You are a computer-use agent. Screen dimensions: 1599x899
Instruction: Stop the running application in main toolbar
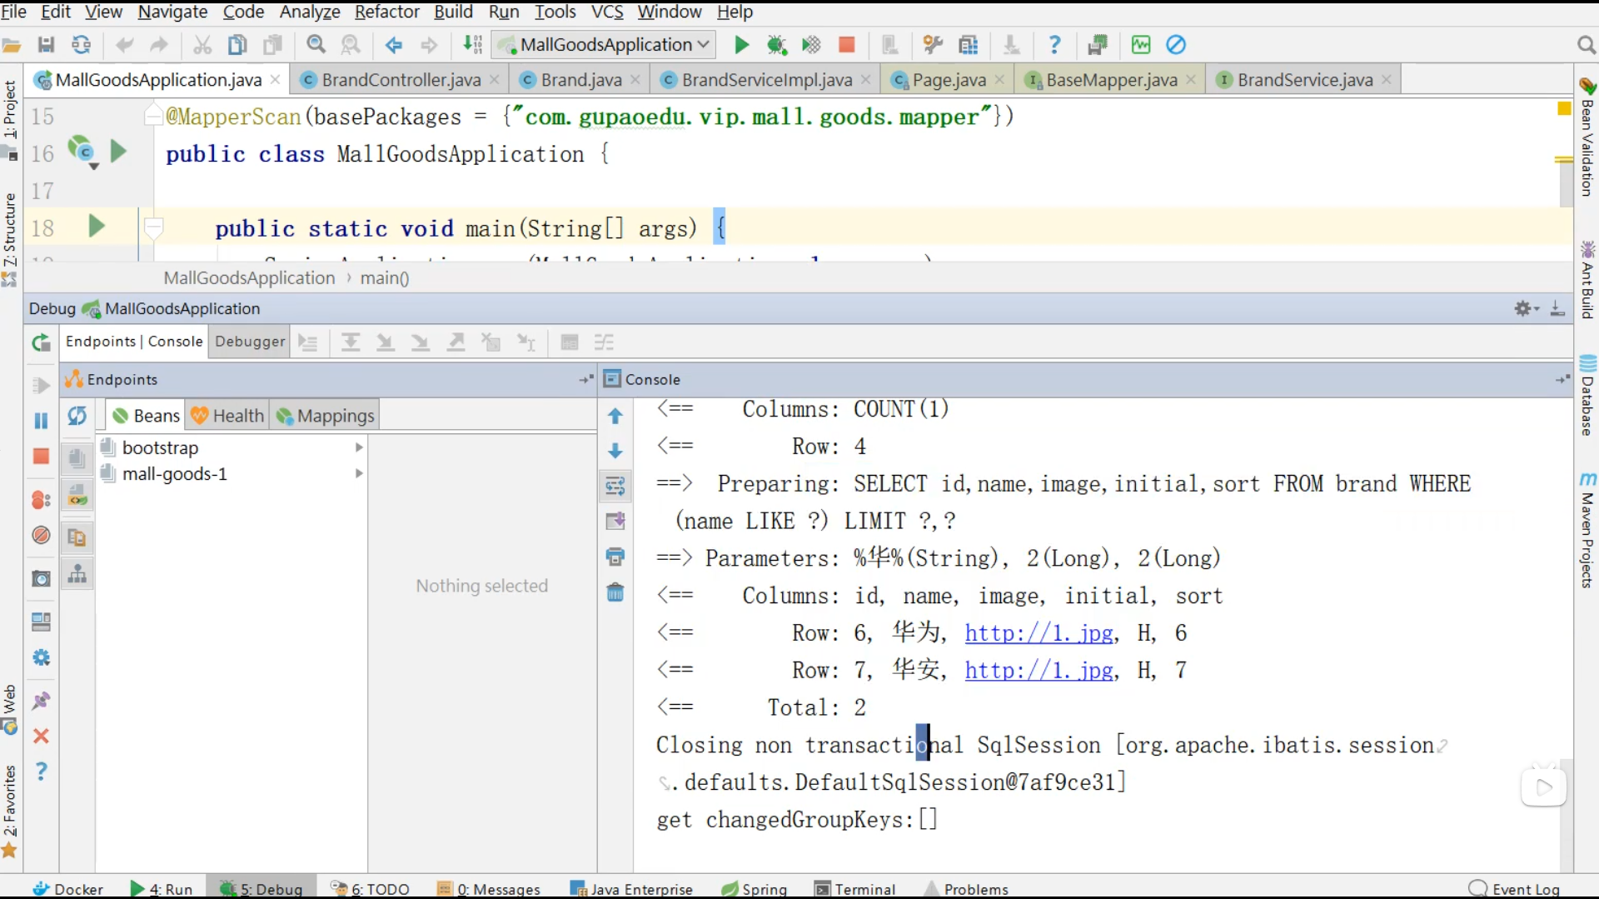(x=846, y=45)
